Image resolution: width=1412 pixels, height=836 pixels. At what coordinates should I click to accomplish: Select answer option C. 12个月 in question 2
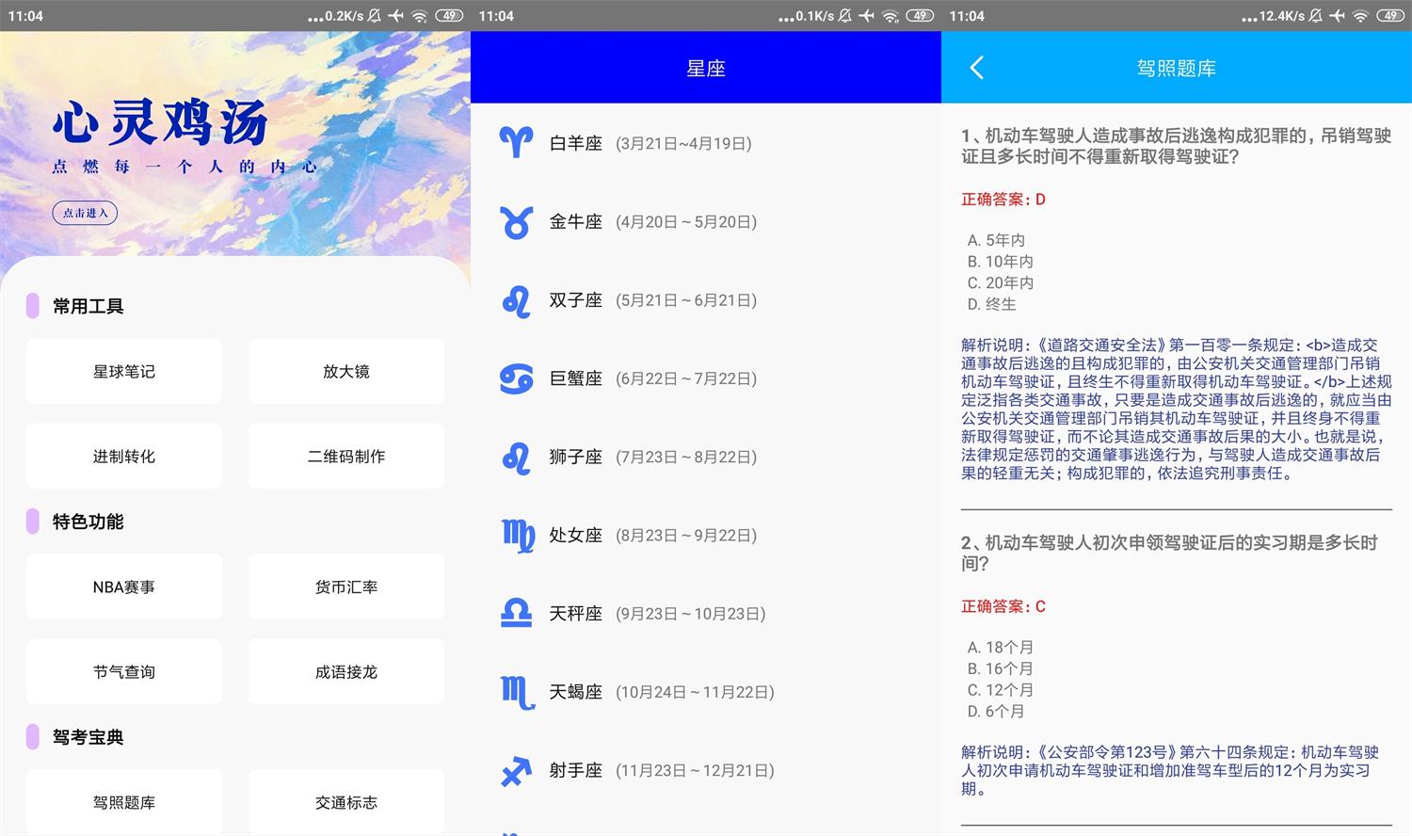pos(1000,689)
